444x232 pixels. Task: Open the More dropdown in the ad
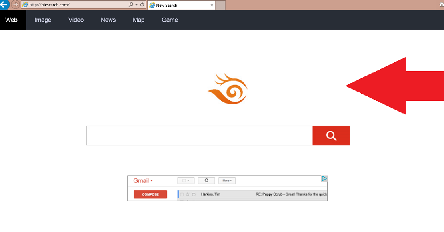(227, 180)
